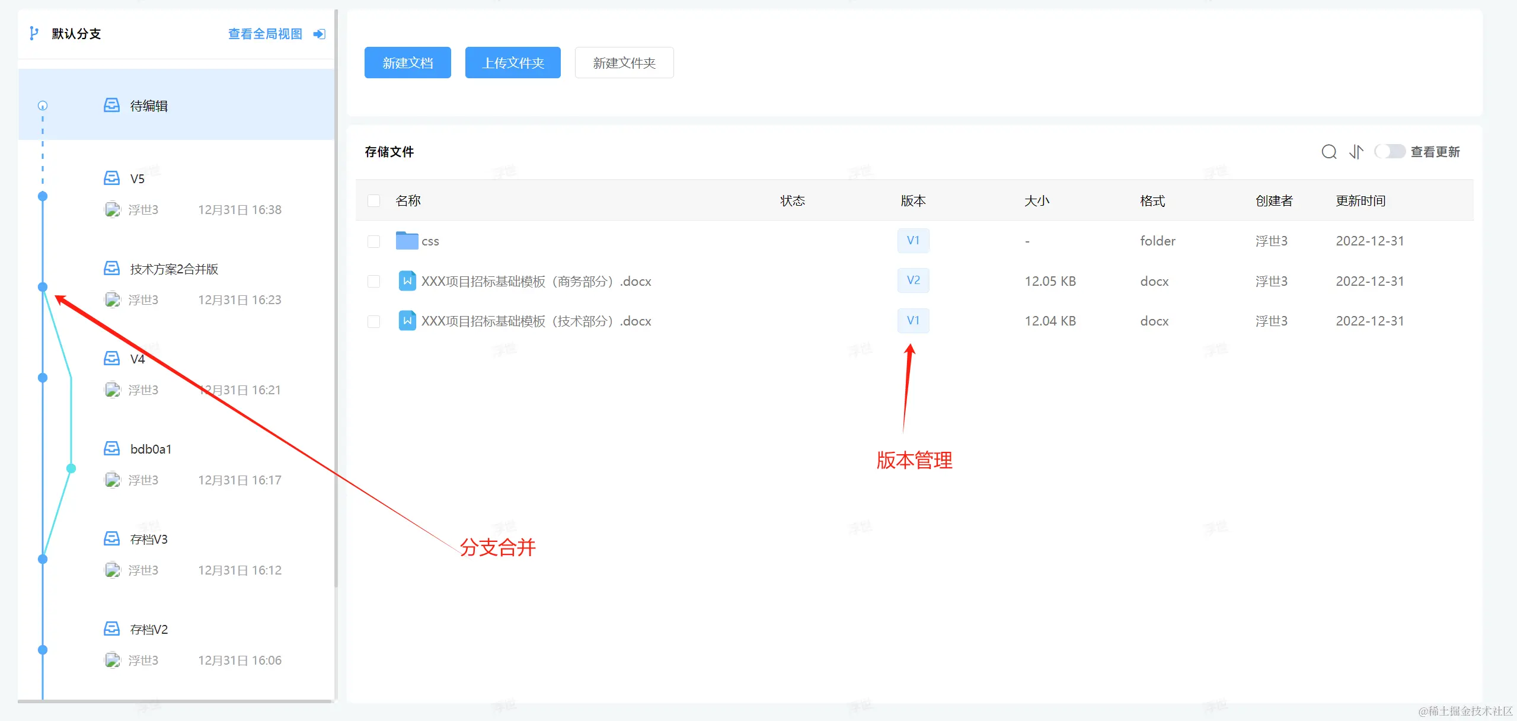The image size is (1517, 721).
Task: Click the search icon in storage files header
Action: [x=1328, y=152]
